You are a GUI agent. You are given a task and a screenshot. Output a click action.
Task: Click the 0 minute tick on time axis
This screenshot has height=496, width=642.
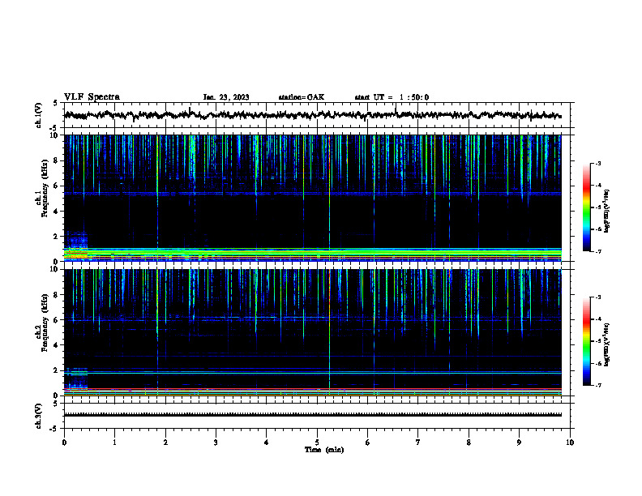[64, 443]
